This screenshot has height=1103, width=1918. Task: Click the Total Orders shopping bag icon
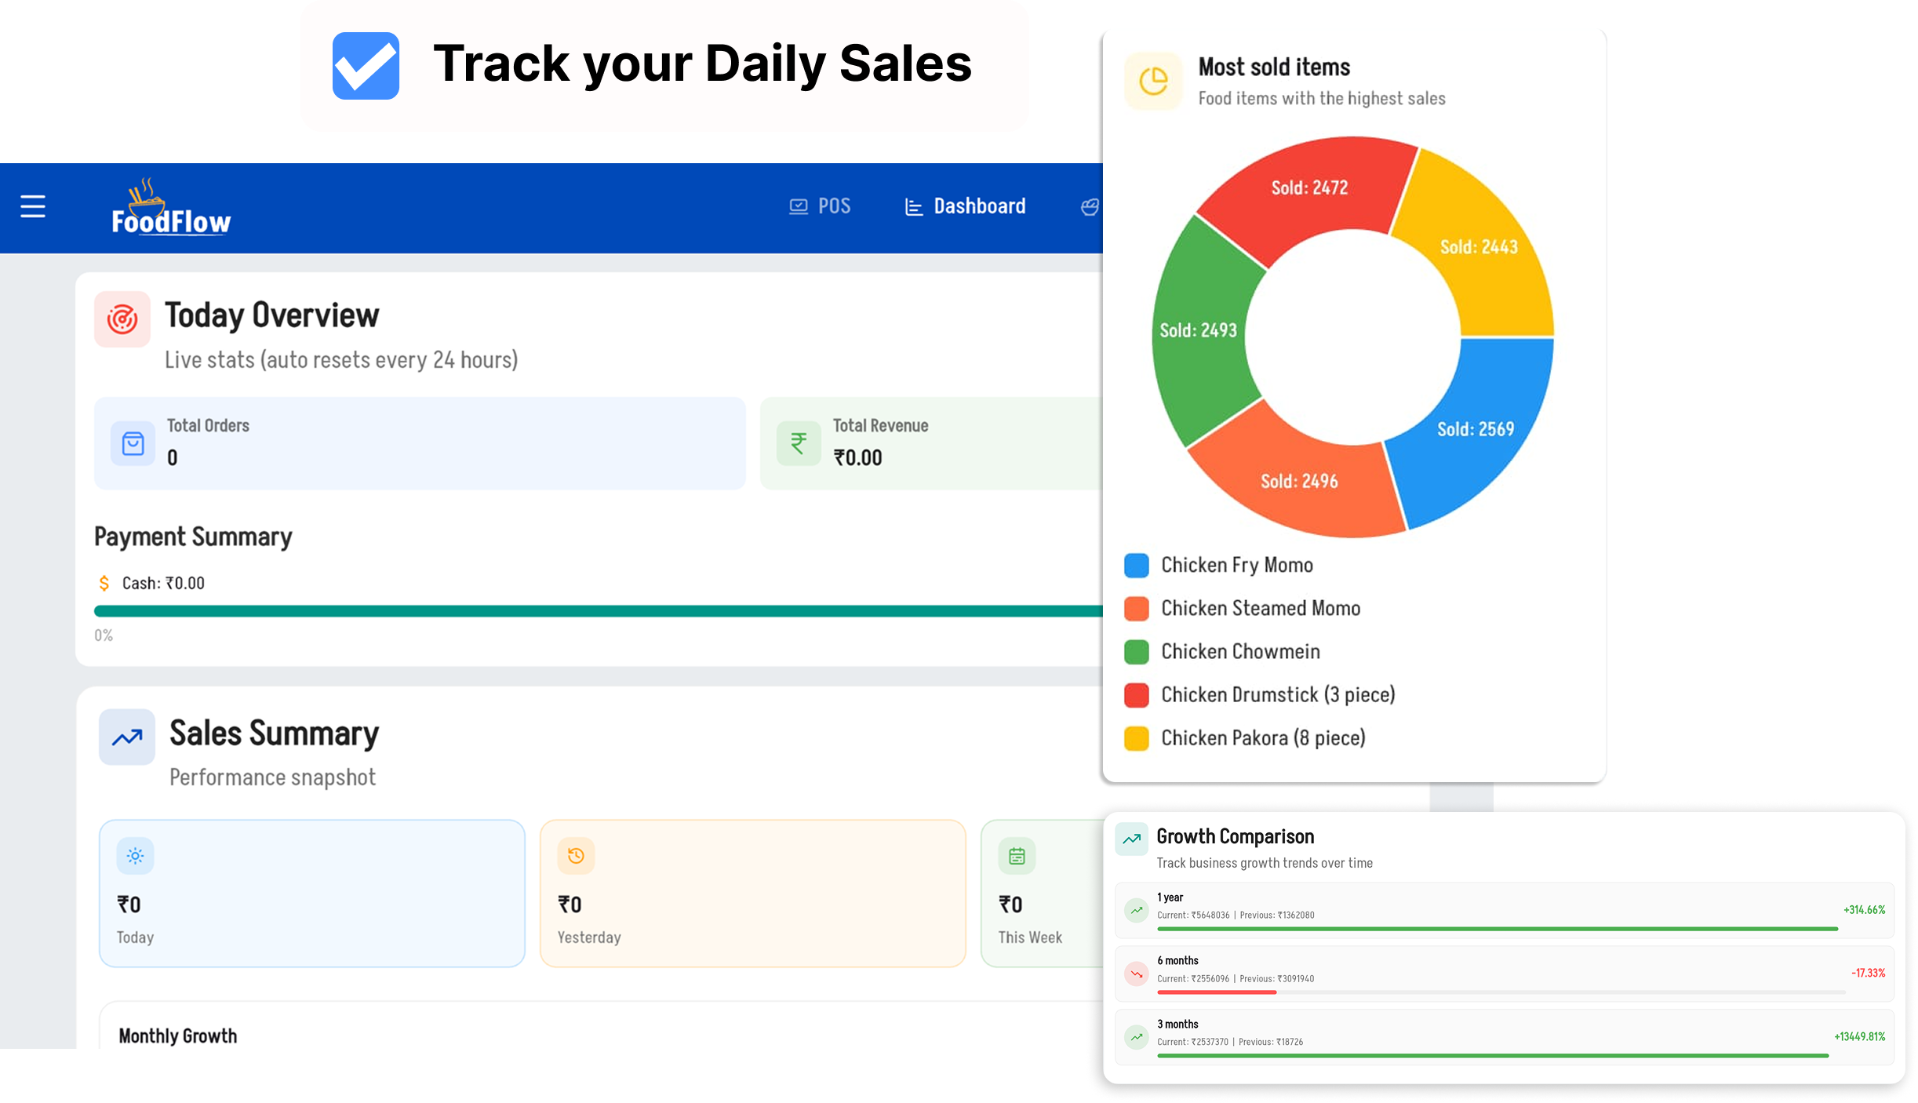coord(133,444)
